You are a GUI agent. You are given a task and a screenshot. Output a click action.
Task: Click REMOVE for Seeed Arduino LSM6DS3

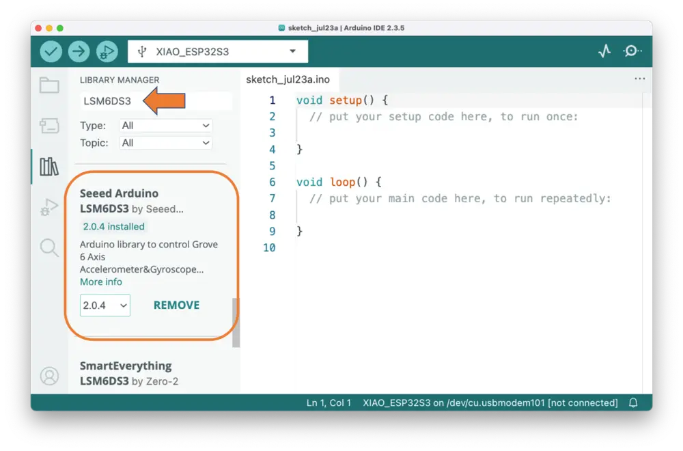176,305
